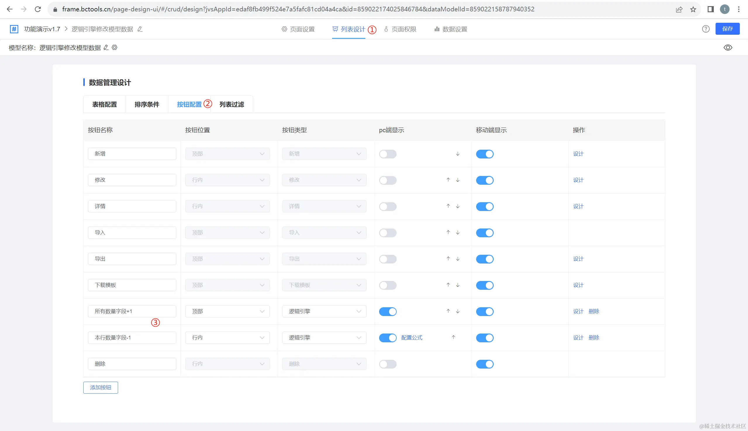Open model settings gear beside model name
The height and width of the screenshot is (431, 748).
tap(115, 48)
